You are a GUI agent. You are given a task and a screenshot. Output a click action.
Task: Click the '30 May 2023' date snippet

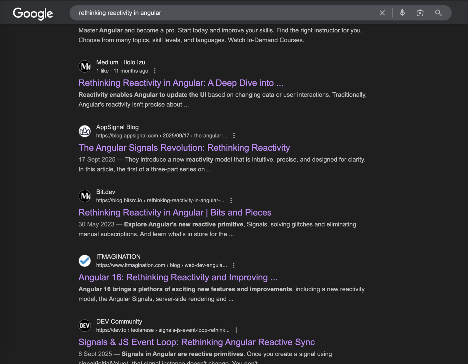(x=96, y=224)
